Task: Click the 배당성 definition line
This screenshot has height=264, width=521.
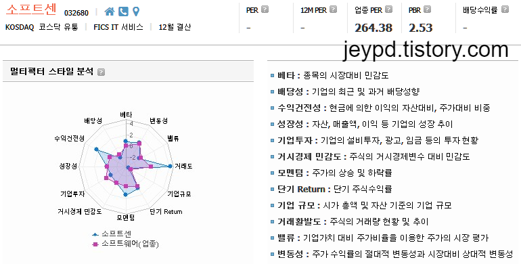Action: [345, 92]
